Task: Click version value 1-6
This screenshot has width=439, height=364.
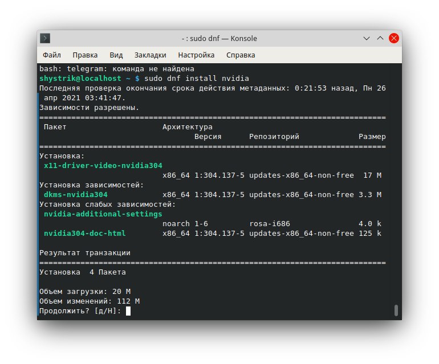Action: [201, 224]
